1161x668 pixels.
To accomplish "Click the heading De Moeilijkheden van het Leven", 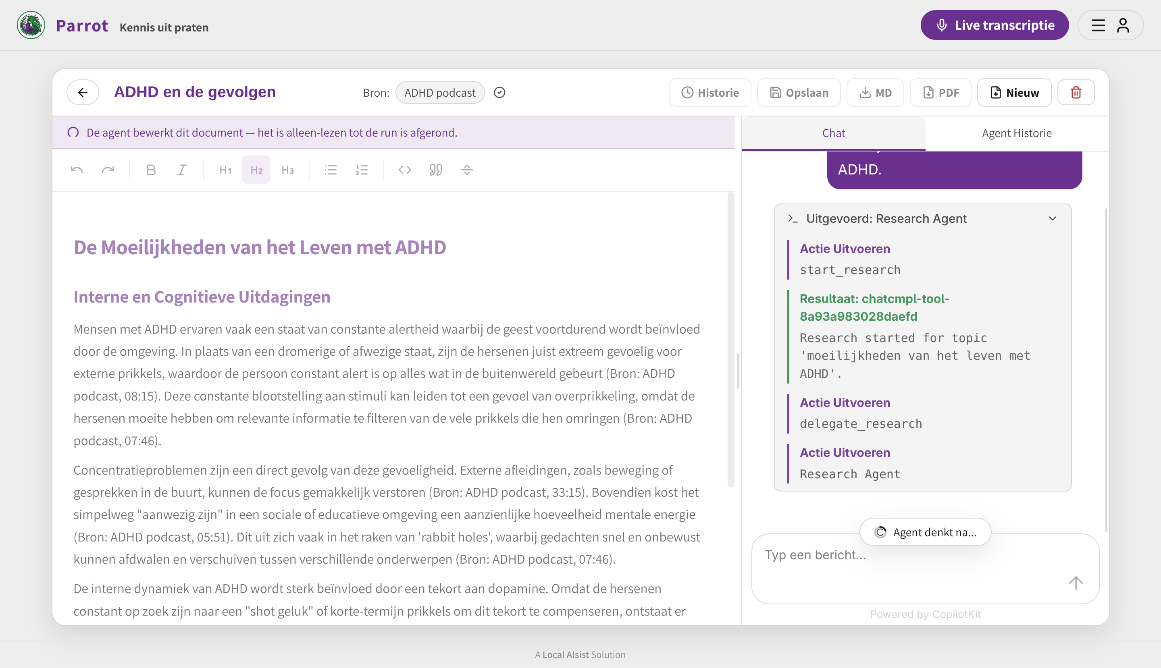I will (x=260, y=247).
